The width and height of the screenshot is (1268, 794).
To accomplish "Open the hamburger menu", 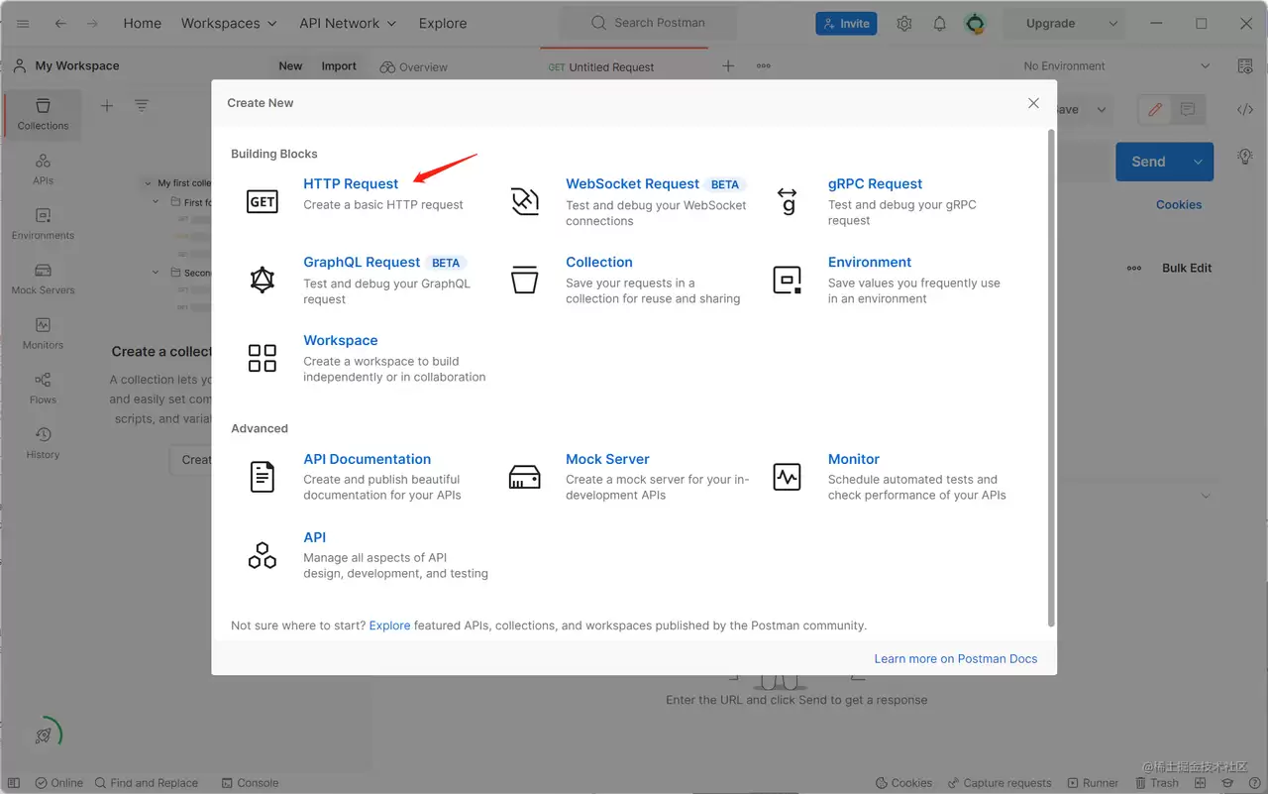I will coord(24,24).
